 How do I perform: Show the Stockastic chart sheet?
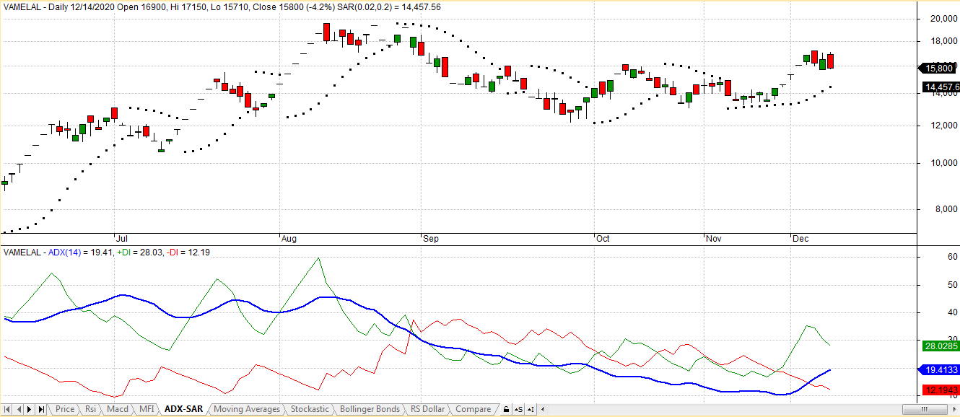(x=310, y=409)
